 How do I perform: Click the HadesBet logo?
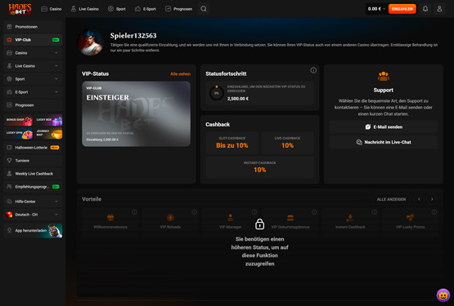(x=20, y=9)
